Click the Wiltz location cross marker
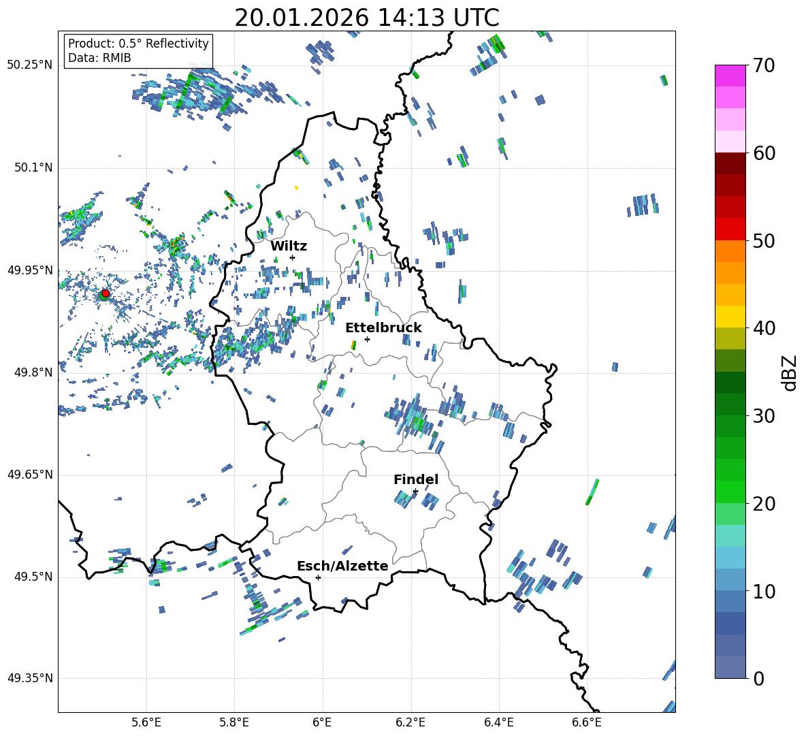806x736 pixels. point(292,257)
